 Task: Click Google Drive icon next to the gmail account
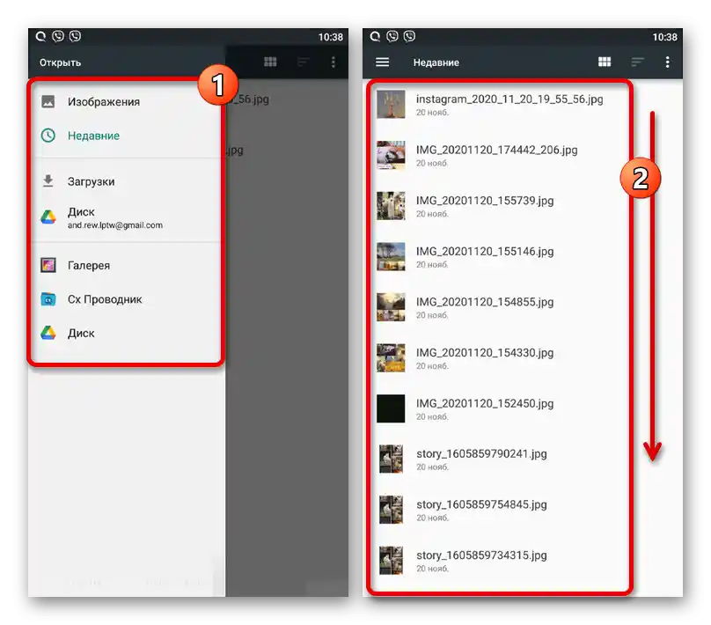(48, 217)
